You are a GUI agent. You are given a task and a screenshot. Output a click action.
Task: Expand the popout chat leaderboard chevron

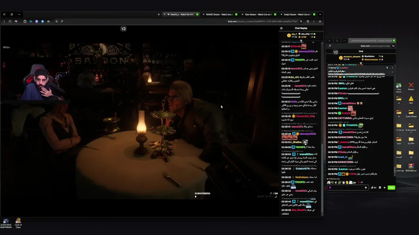(361, 63)
